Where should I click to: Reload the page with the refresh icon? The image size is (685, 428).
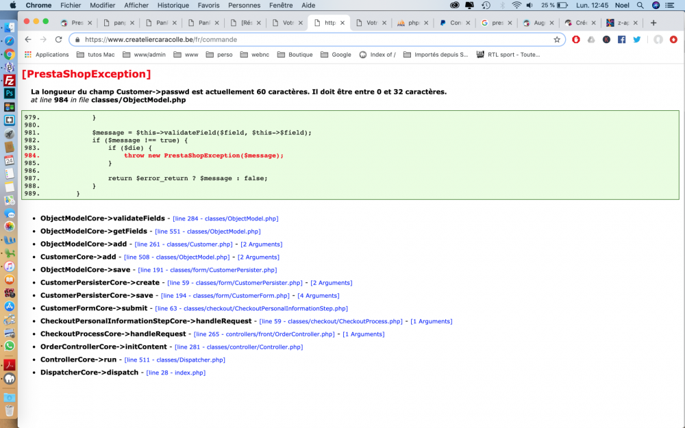click(x=58, y=40)
